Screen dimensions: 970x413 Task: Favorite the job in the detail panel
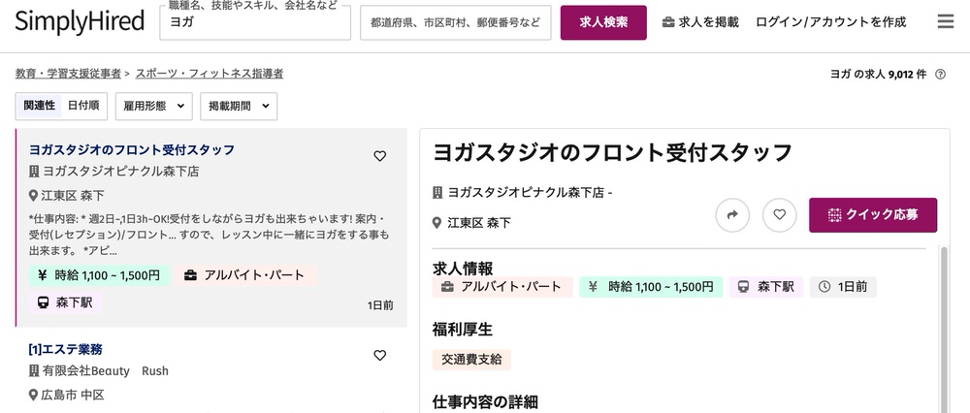[779, 214]
